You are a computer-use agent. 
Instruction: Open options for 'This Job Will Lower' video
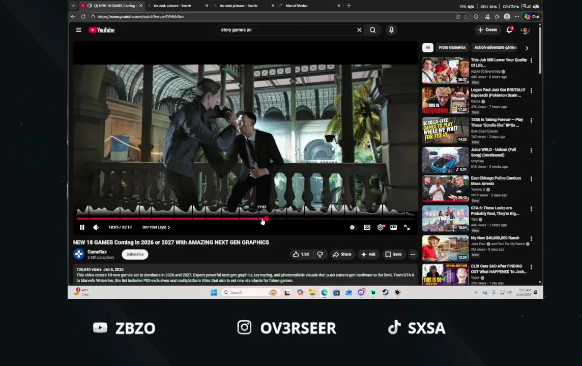tap(531, 60)
